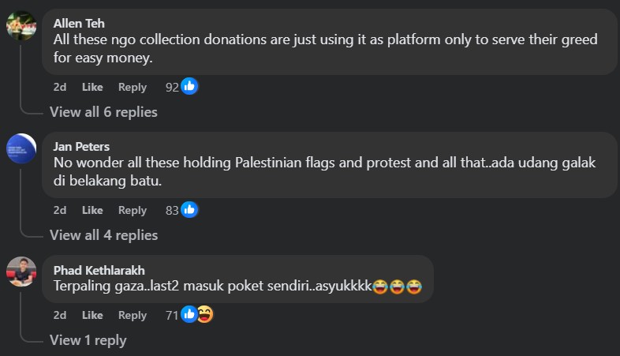
Task: Expand View 1 reply
Action: pos(88,340)
